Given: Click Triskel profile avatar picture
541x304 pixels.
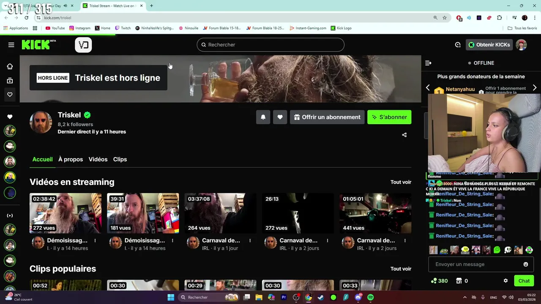Looking at the screenshot, I should [41, 122].
